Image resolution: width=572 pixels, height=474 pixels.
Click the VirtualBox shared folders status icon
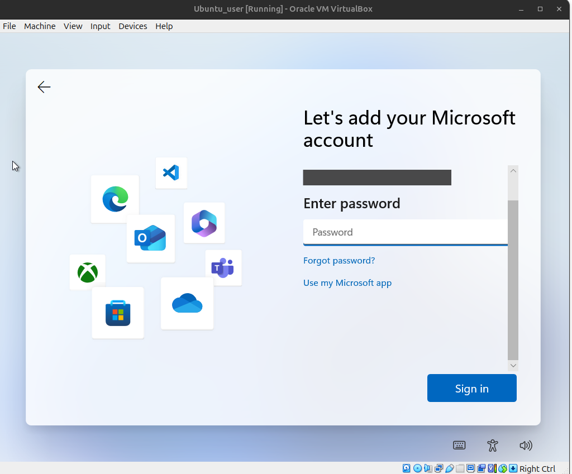point(460,468)
